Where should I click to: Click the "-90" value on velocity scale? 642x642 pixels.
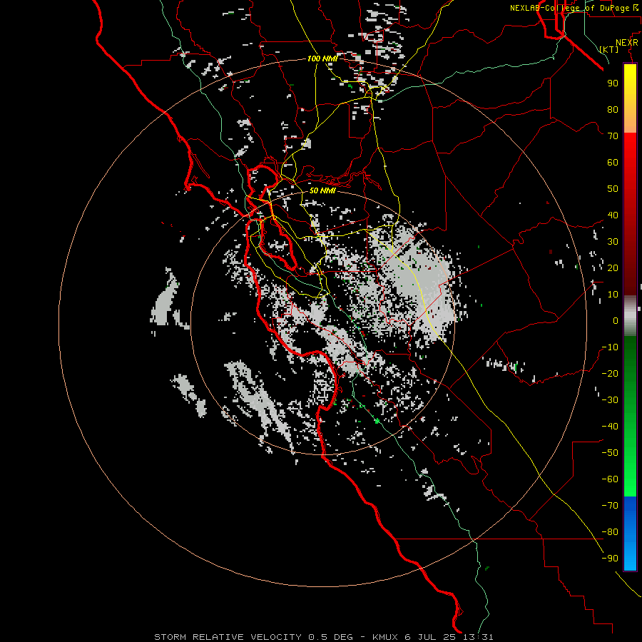click(610, 559)
